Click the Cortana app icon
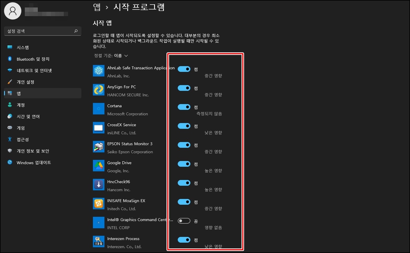The height and width of the screenshot is (253, 410). (x=99, y=109)
